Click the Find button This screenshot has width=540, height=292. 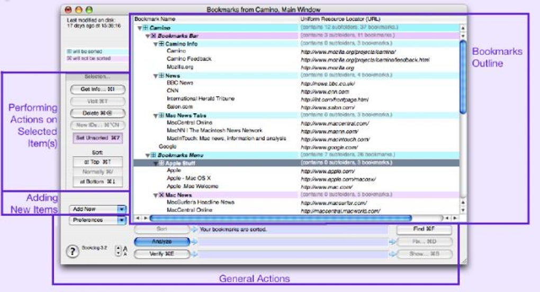(424, 229)
